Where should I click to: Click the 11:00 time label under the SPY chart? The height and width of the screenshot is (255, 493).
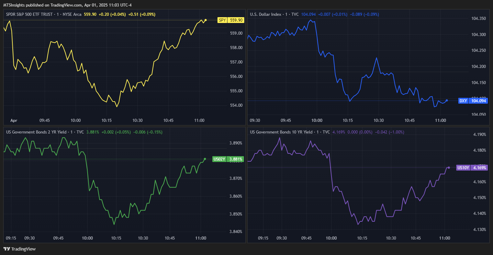pyautogui.click(x=200, y=120)
